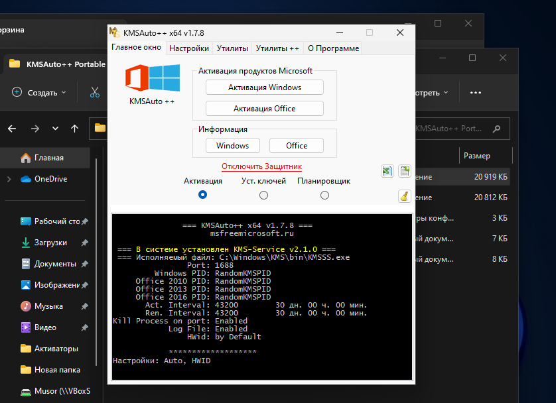
Task: Click the Office and Windows logo image
Action: coord(153,78)
